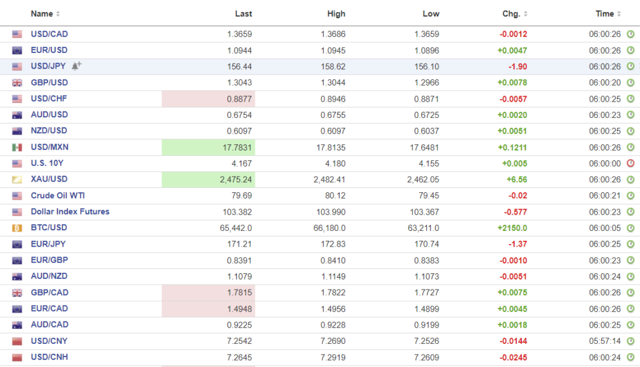Click the Chinese flag icon beside USD/CNH

(x=17, y=357)
